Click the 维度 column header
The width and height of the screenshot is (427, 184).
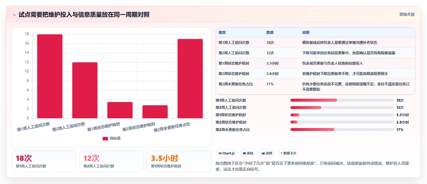click(222, 33)
